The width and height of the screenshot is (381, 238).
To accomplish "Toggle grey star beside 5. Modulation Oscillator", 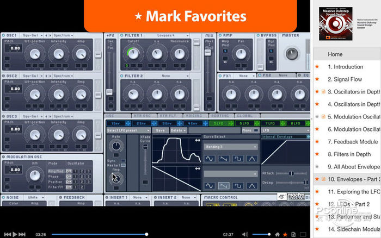I will coord(317,117).
